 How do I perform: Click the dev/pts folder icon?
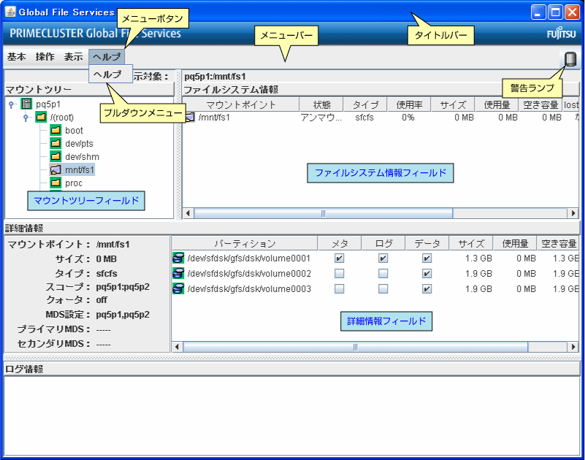[x=56, y=143]
